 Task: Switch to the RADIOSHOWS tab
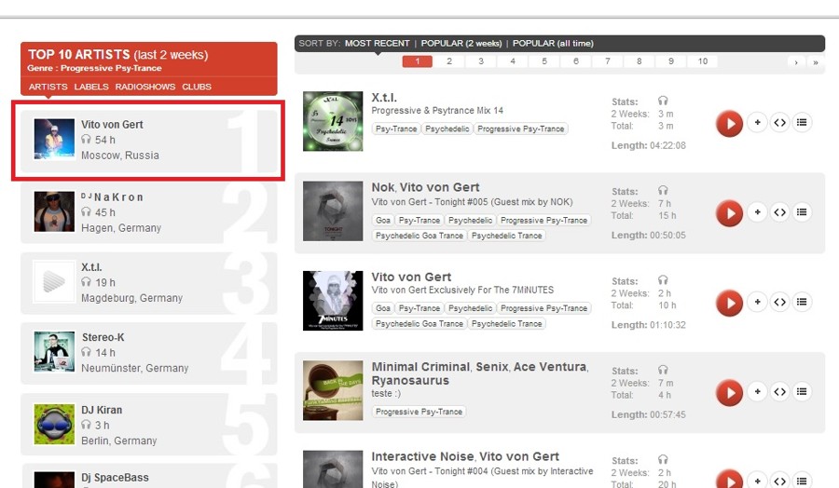click(145, 87)
